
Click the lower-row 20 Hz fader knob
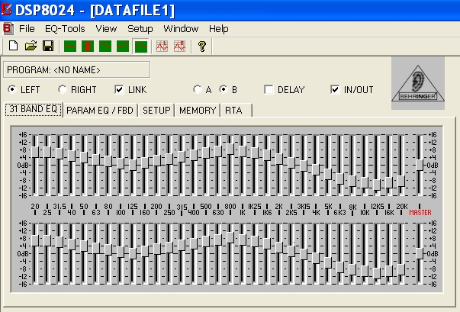coord(35,240)
